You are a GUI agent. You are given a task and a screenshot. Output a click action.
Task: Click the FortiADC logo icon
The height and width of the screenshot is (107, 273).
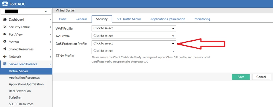[x=5, y=4]
